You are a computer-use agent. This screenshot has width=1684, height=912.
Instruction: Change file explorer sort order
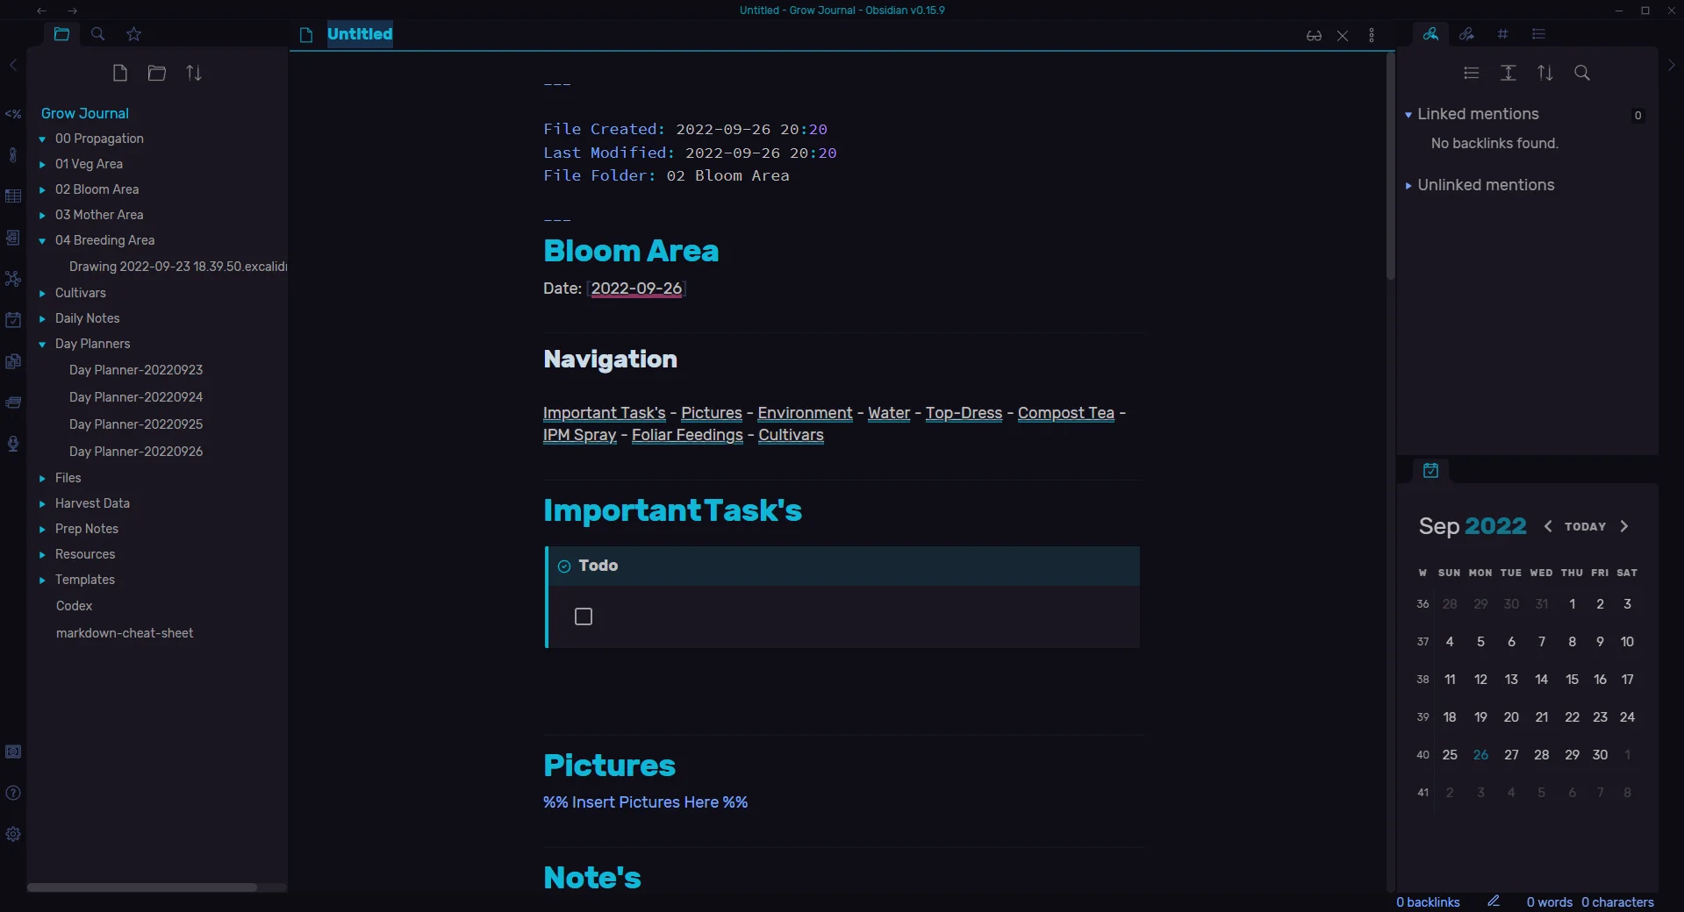click(194, 73)
